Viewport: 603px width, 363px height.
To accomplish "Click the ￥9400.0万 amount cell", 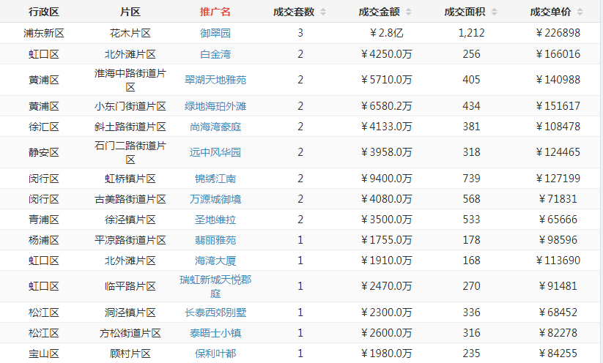I will tap(386, 179).
